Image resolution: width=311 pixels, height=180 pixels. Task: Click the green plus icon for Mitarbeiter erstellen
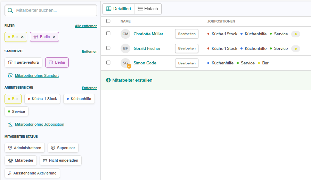pyautogui.click(x=108, y=80)
